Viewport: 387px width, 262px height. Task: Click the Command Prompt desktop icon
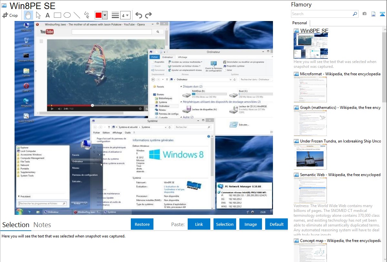click(26, 57)
